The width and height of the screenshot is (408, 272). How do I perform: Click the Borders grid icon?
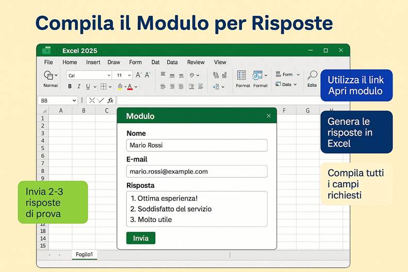[103, 86]
